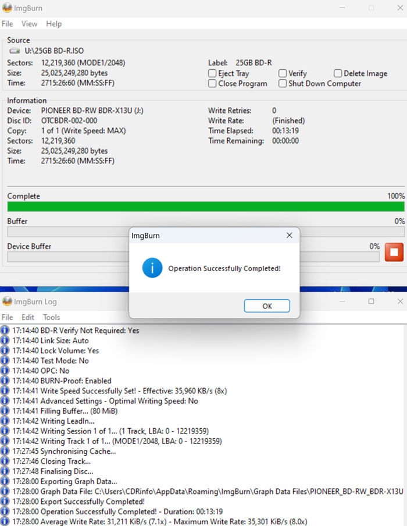407x526 pixels.
Task: Maximize the ImgBurn Log window
Action: 371,301
